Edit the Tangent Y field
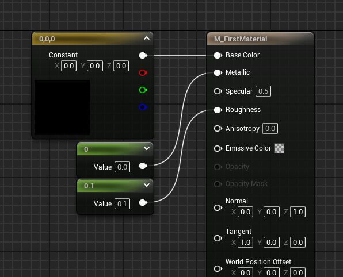This screenshot has width=343, height=277. 272,243
